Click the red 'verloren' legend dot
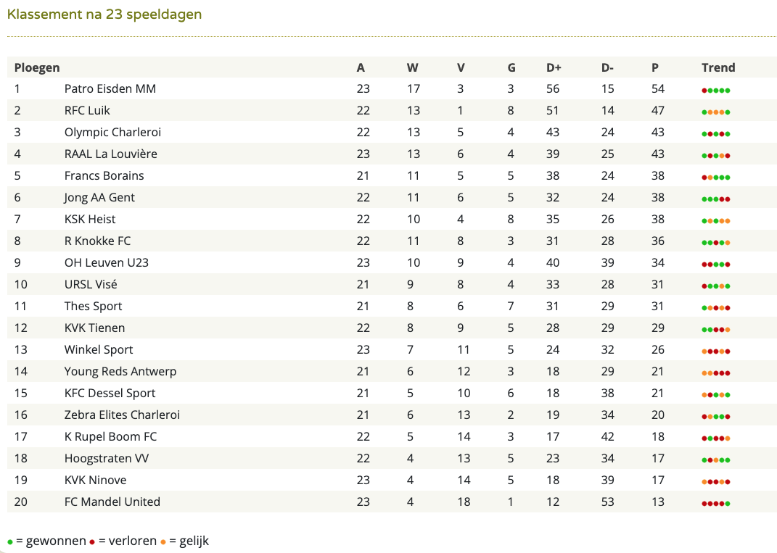 coord(92,542)
